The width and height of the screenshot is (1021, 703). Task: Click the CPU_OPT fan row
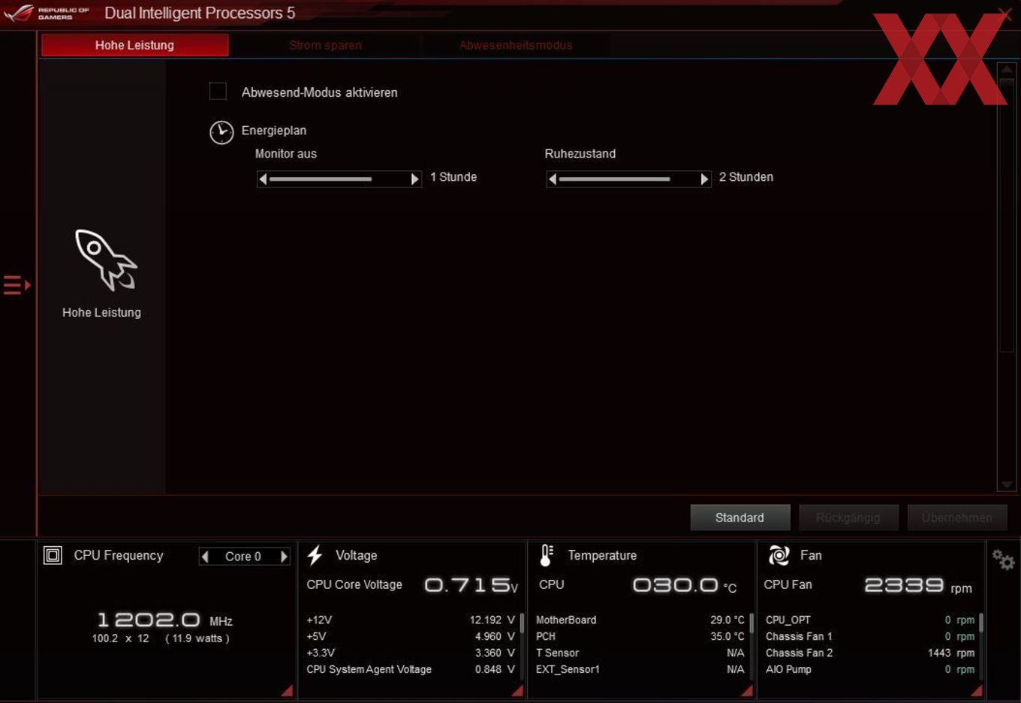(x=870, y=620)
